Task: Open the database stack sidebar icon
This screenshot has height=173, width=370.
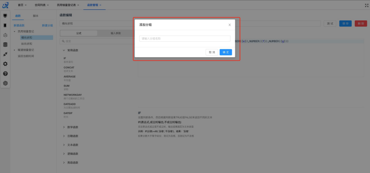Action: pyautogui.click(x=5, y=45)
